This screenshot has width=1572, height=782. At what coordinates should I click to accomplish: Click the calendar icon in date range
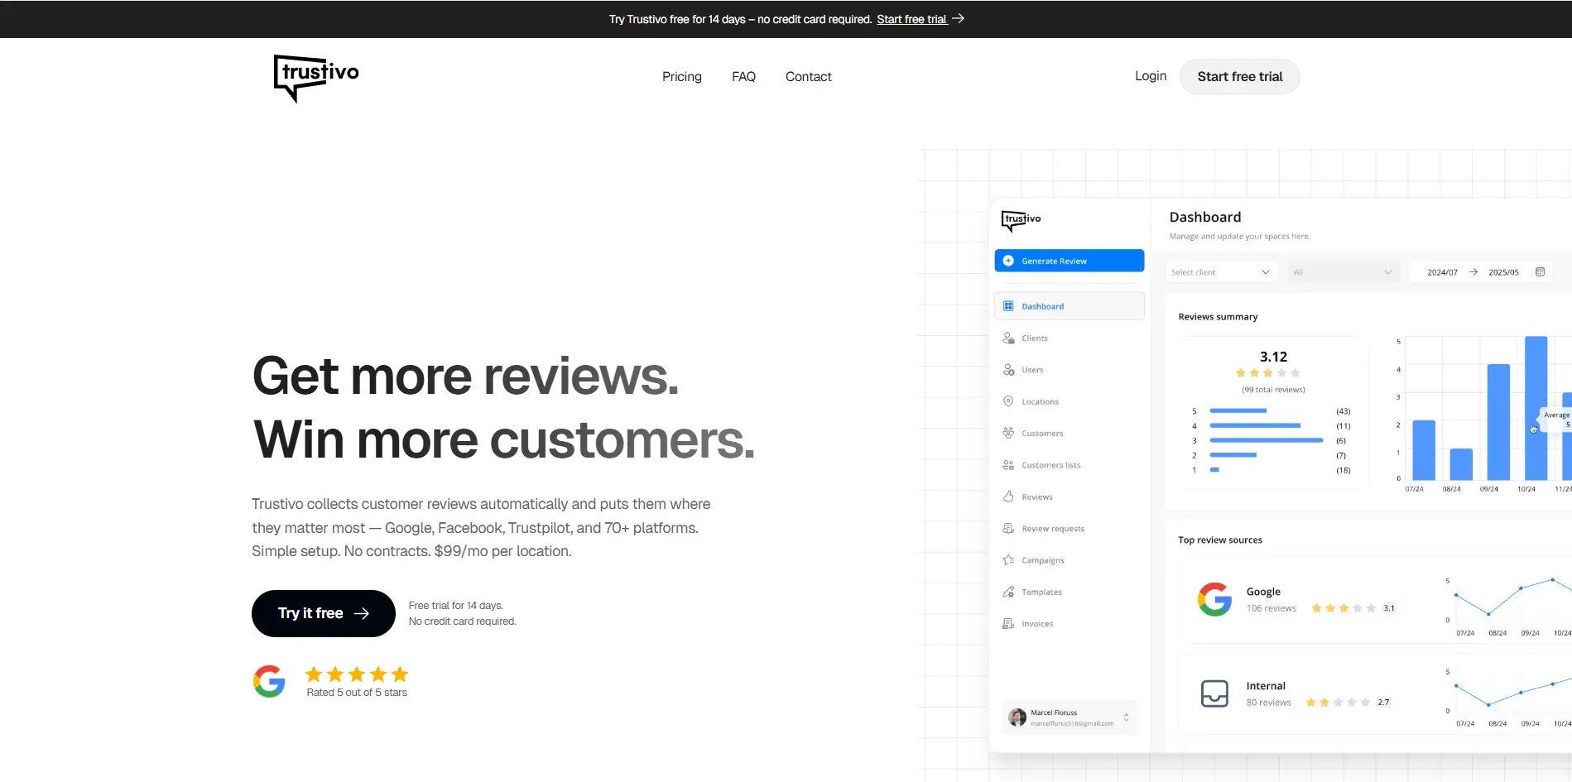pos(1540,271)
